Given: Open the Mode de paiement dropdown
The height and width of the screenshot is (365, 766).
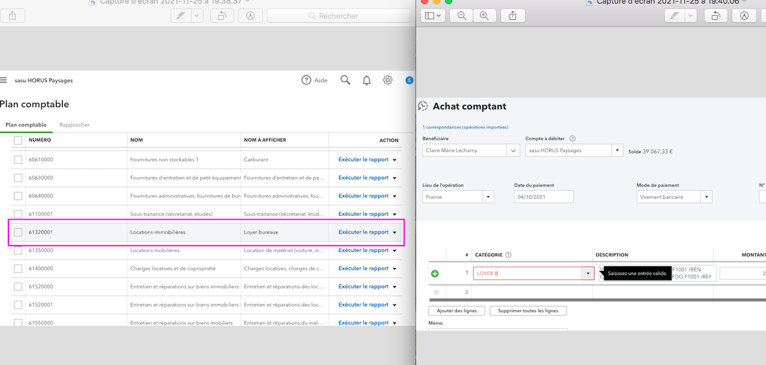Looking at the screenshot, I should (x=706, y=196).
